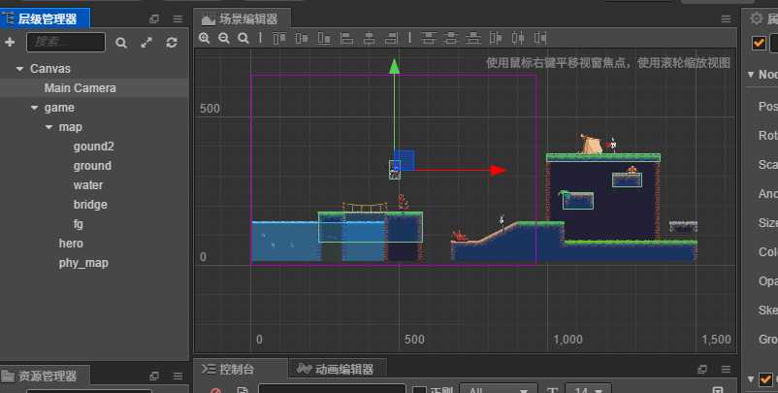
Task: Distribute nodes by left edges
Action: pos(496,38)
